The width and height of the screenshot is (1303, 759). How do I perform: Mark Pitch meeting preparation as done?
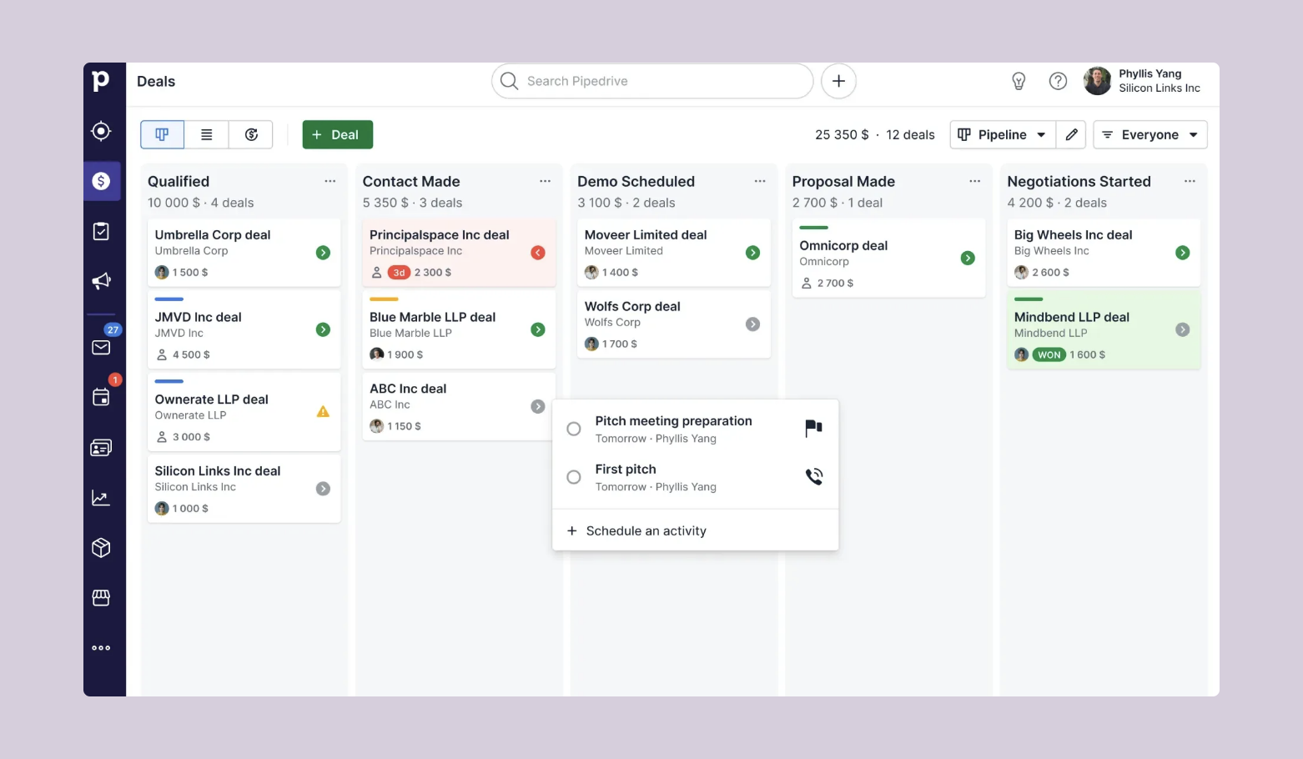[x=574, y=429]
